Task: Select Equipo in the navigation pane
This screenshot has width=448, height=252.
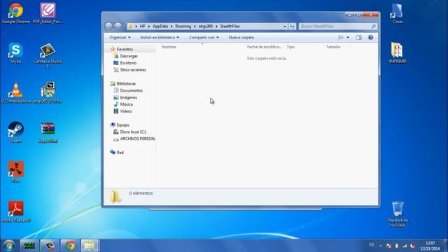Action: (x=123, y=125)
